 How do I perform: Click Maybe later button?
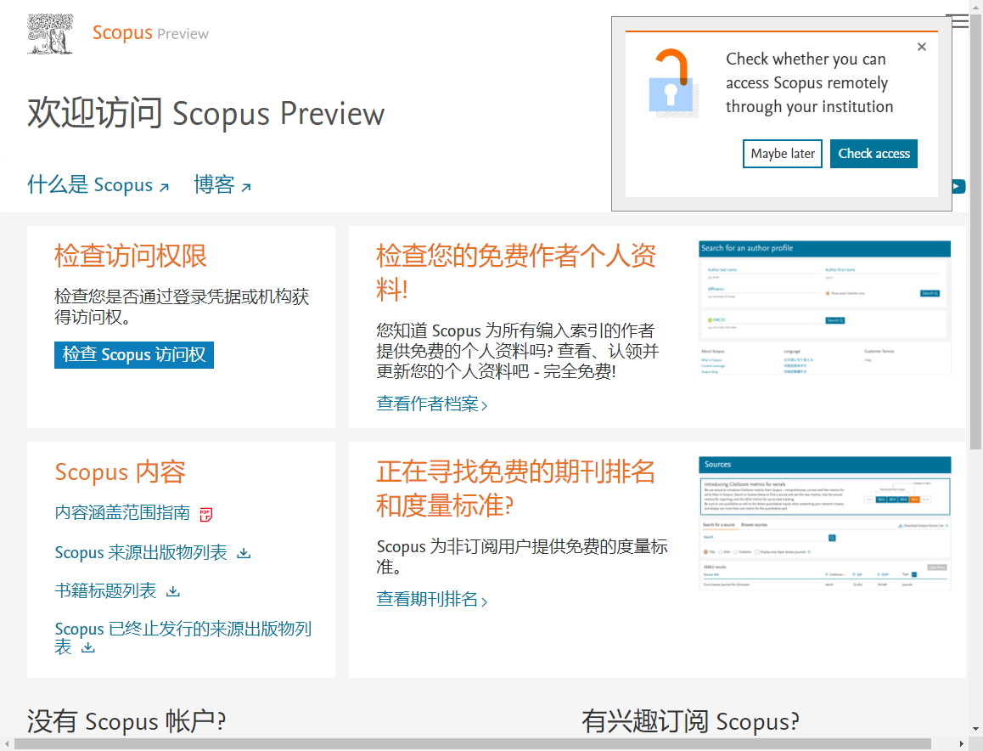(x=783, y=154)
